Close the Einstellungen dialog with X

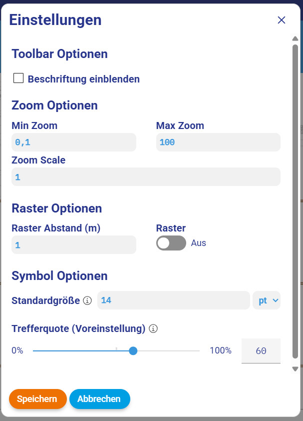(282, 20)
